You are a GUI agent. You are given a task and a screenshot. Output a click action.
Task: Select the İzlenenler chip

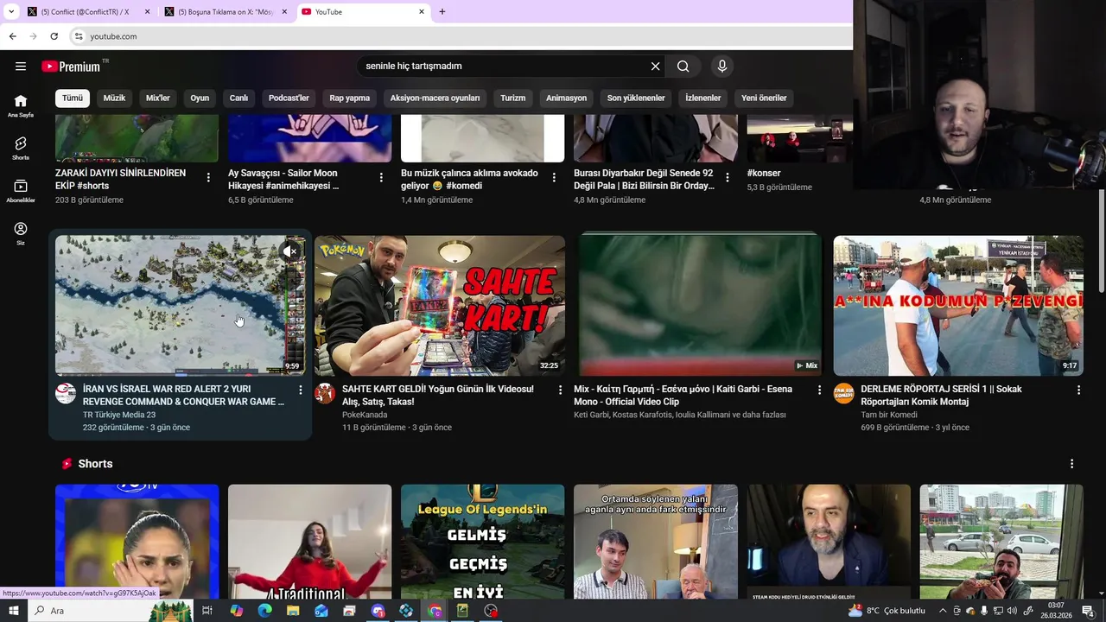point(702,98)
